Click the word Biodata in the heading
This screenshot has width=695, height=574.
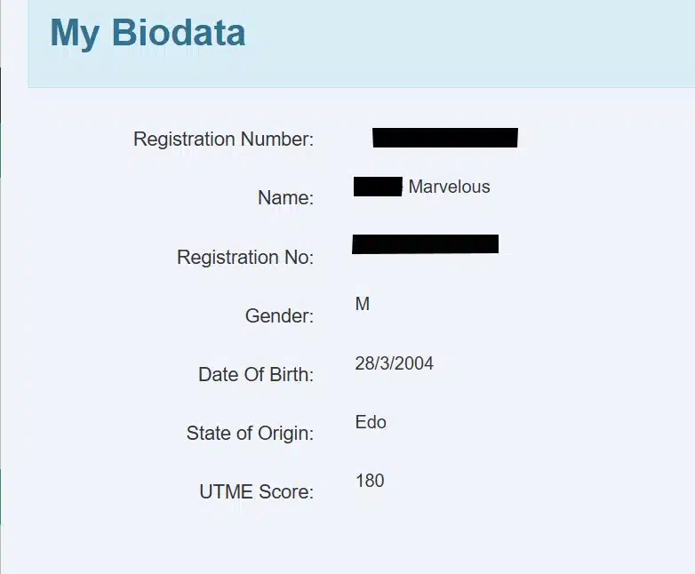click(x=177, y=34)
